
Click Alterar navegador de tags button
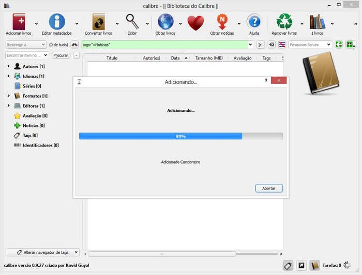pyautogui.click(x=43, y=252)
